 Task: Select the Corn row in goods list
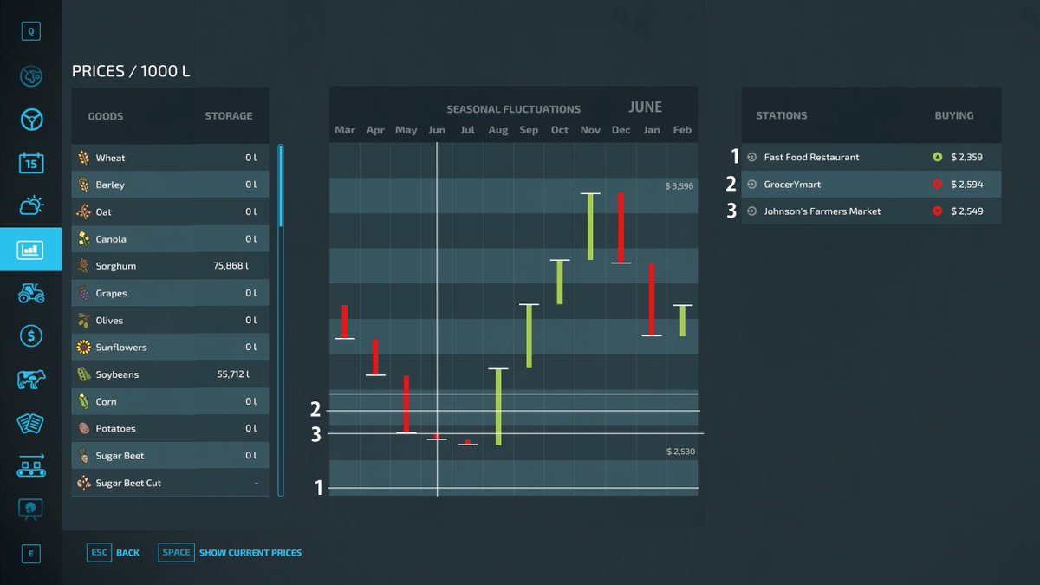(x=170, y=401)
